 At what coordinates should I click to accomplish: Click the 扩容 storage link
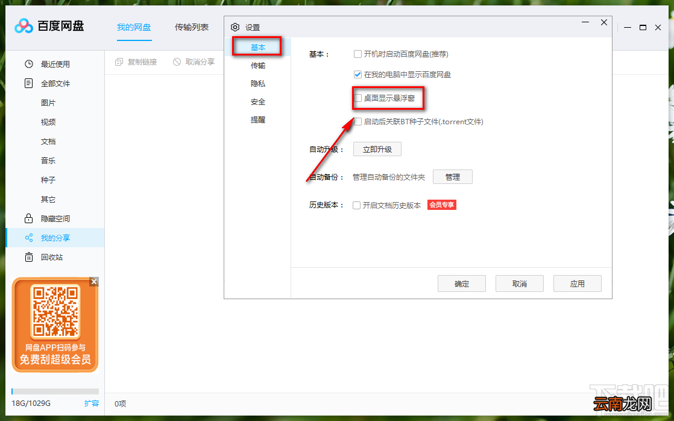(x=92, y=404)
